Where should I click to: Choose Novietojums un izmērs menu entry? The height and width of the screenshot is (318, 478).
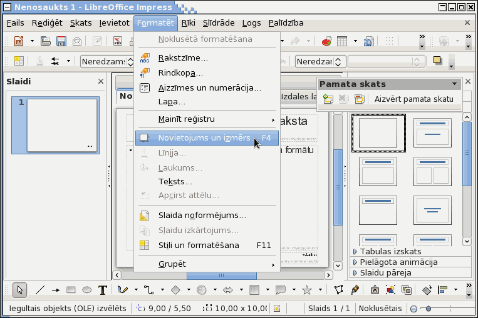click(207, 138)
